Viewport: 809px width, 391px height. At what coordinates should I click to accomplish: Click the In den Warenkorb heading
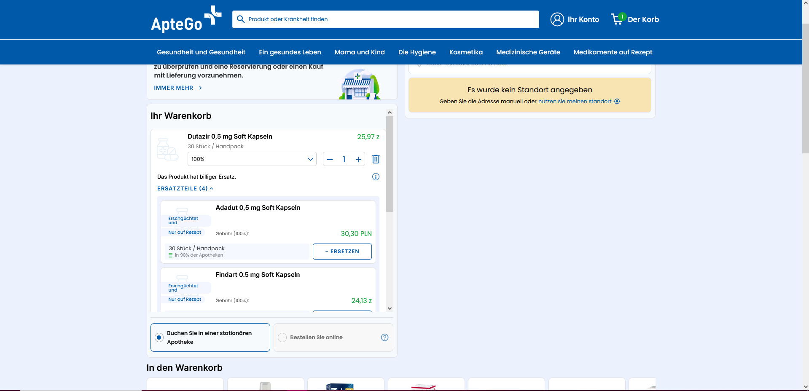coord(185,368)
